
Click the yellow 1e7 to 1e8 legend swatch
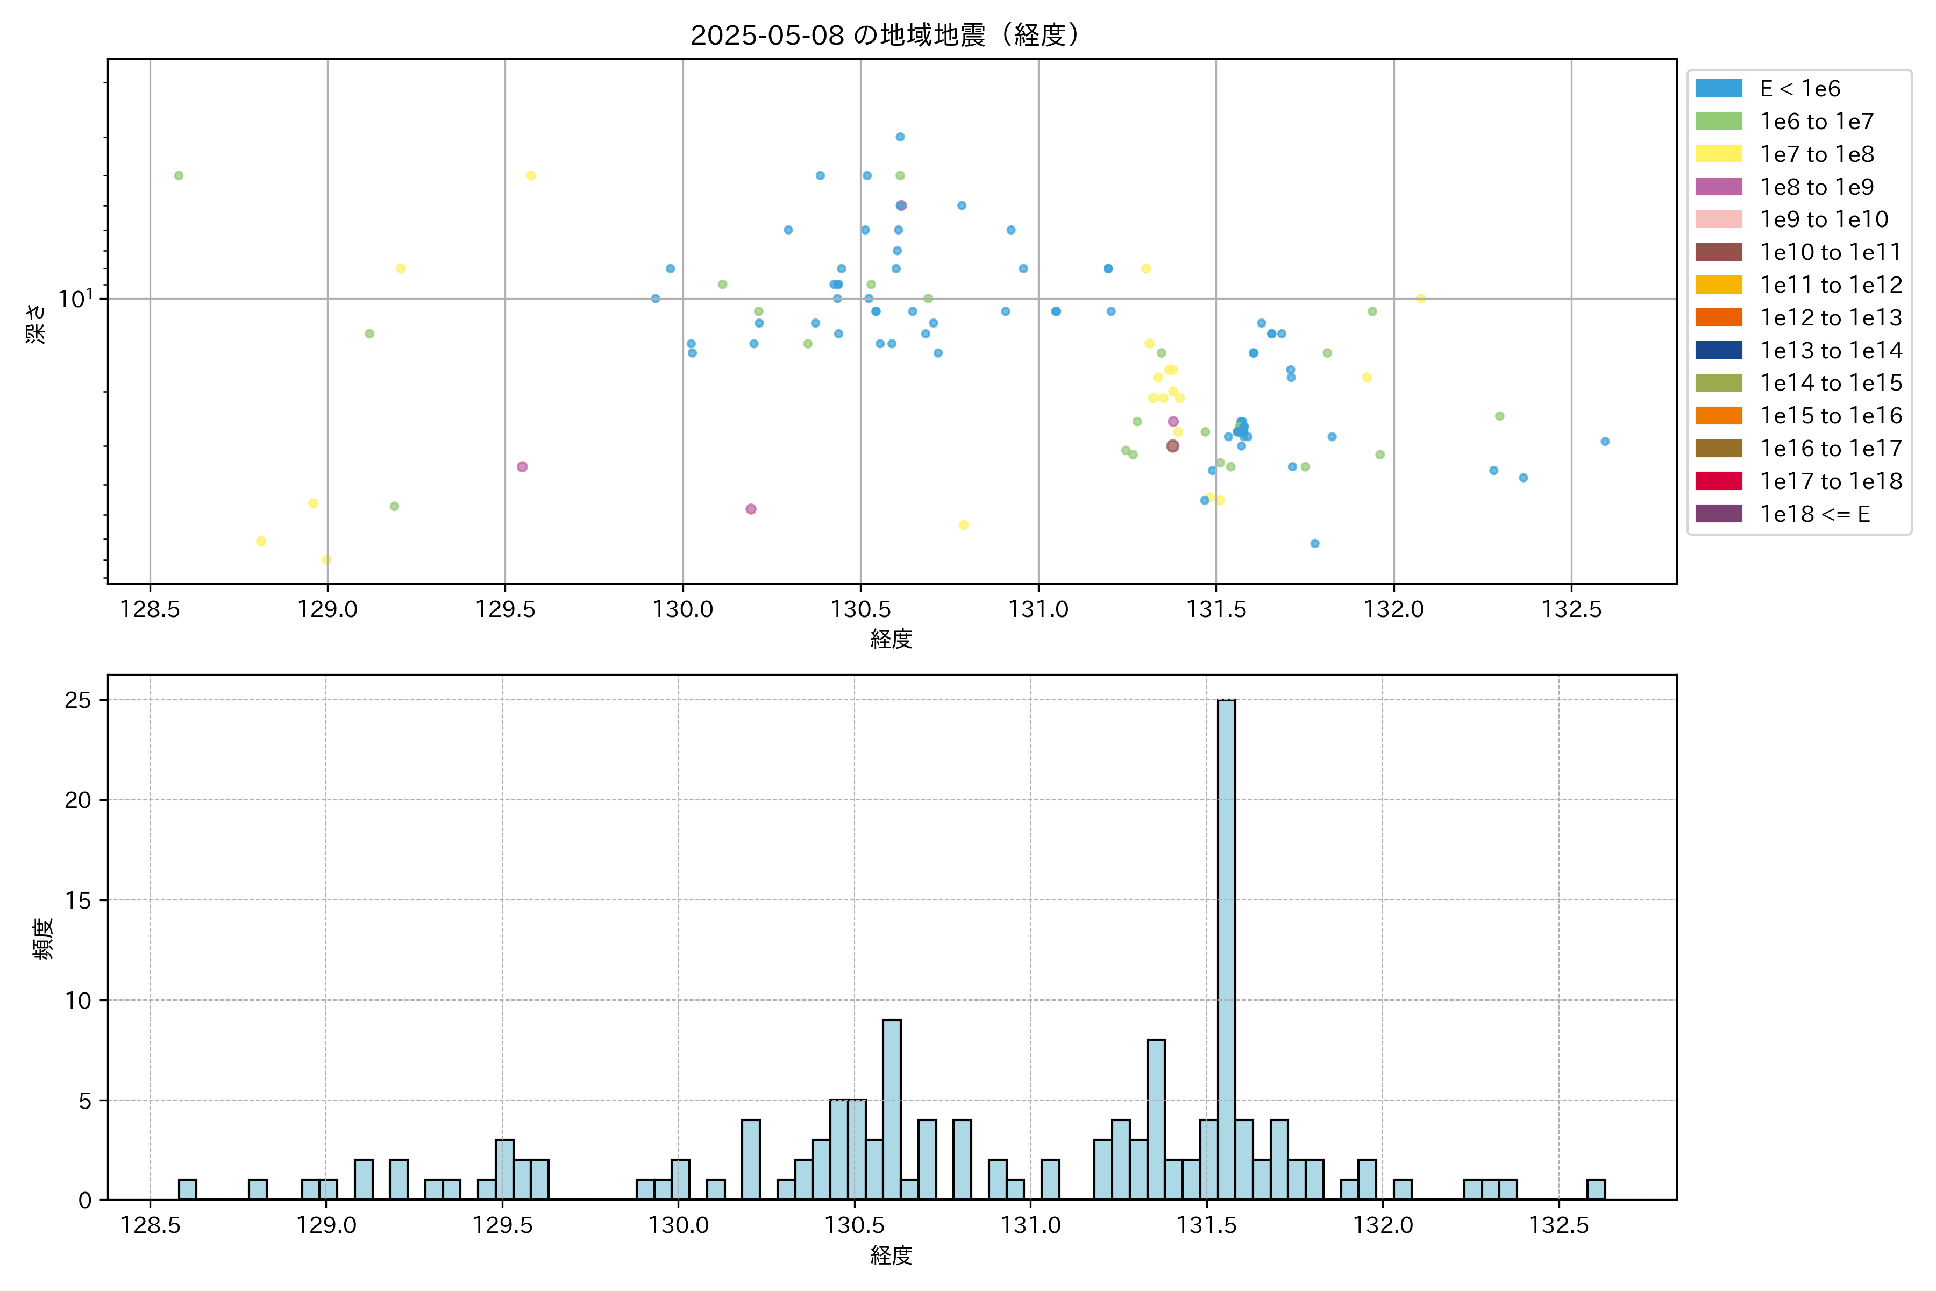click(1718, 154)
